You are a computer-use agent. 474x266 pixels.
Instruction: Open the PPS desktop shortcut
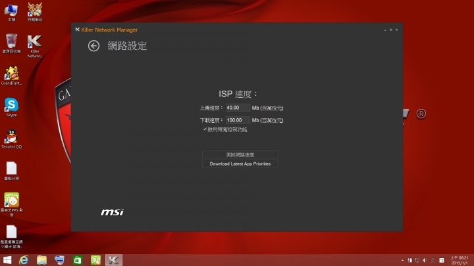pos(11,204)
